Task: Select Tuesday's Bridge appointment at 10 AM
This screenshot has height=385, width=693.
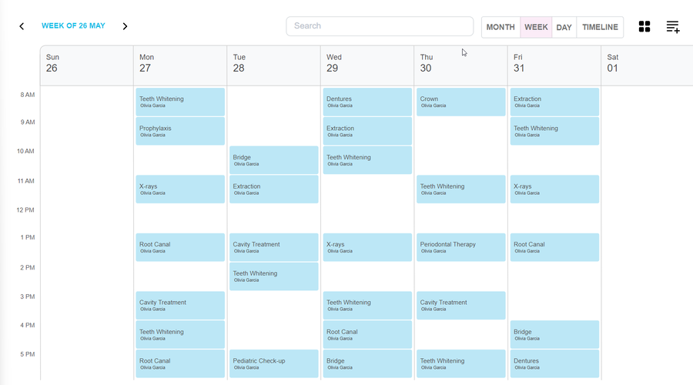Action: point(273,160)
